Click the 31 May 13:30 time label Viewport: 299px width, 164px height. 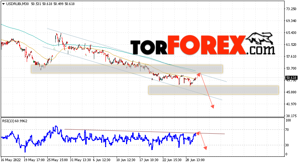point(80,160)
